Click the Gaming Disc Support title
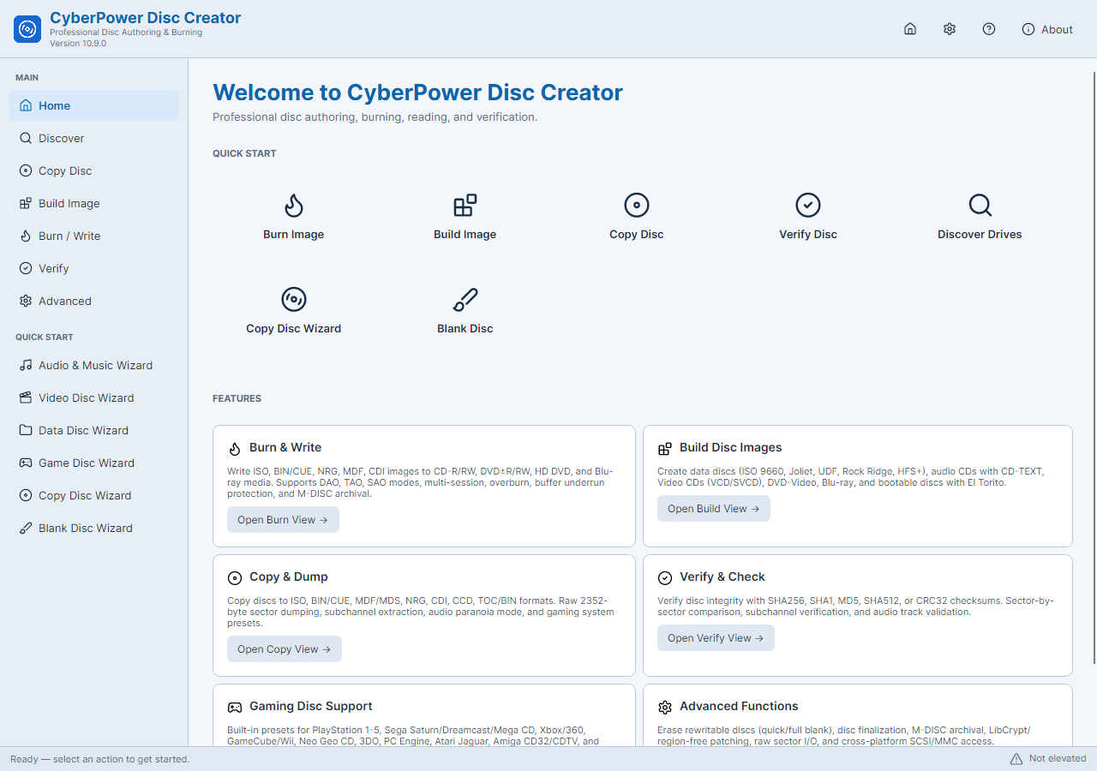The height and width of the screenshot is (771, 1097). click(311, 706)
